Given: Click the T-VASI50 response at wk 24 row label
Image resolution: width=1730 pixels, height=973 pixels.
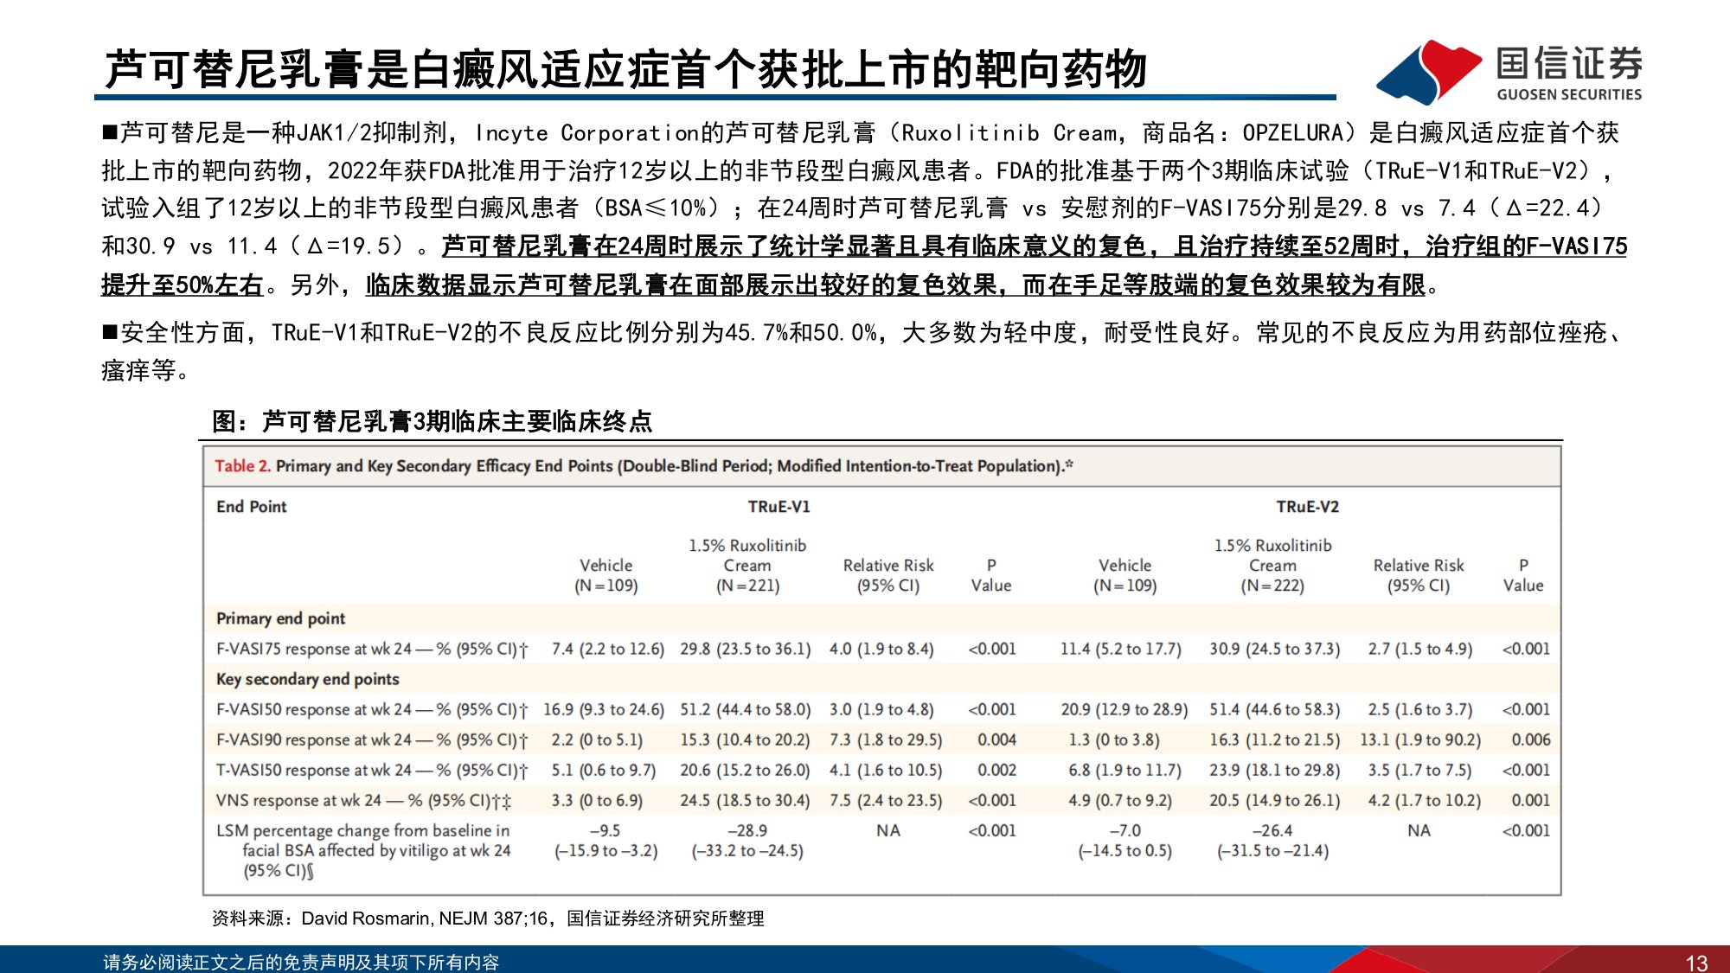Looking at the screenshot, I should [372, 770].
